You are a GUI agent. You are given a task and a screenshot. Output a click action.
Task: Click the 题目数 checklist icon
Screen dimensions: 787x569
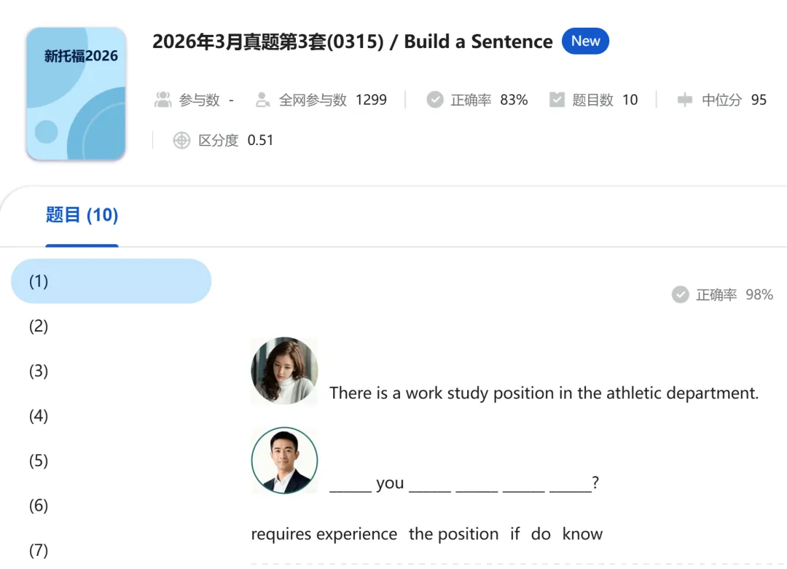pyautogui.click(x=557, y=99)
